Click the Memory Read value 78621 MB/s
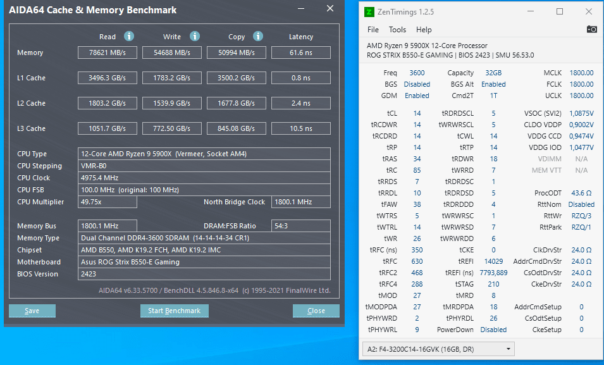 108,53
